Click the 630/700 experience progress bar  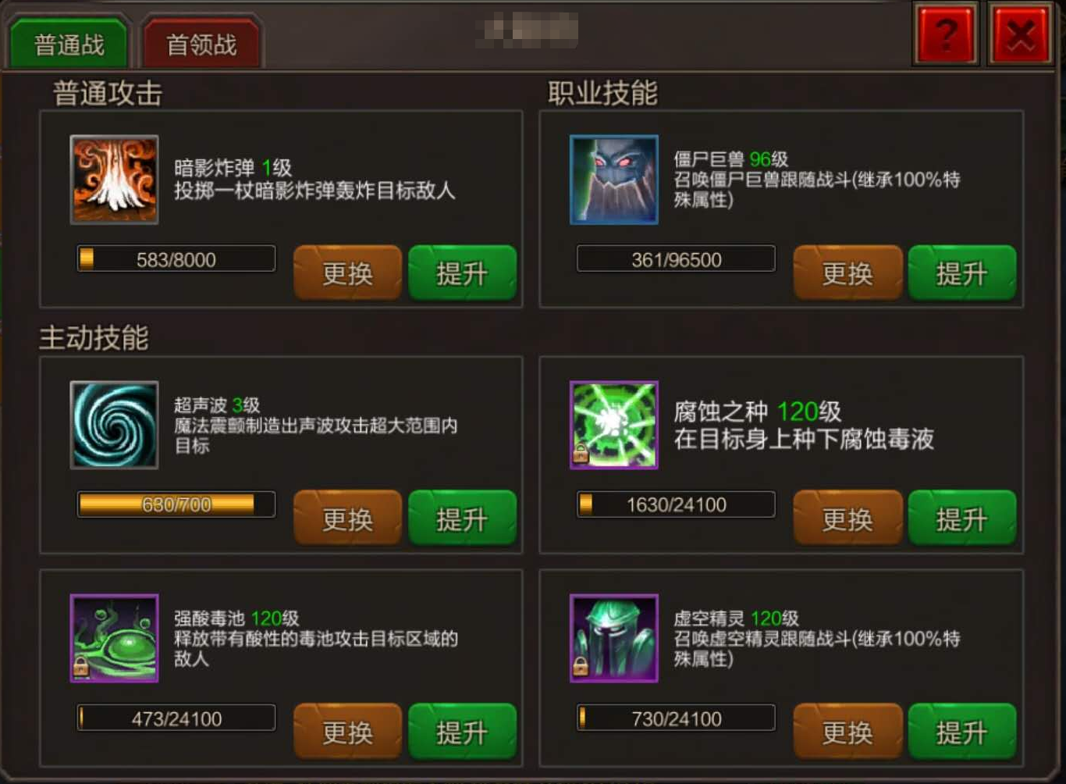(x=176, y=504)
